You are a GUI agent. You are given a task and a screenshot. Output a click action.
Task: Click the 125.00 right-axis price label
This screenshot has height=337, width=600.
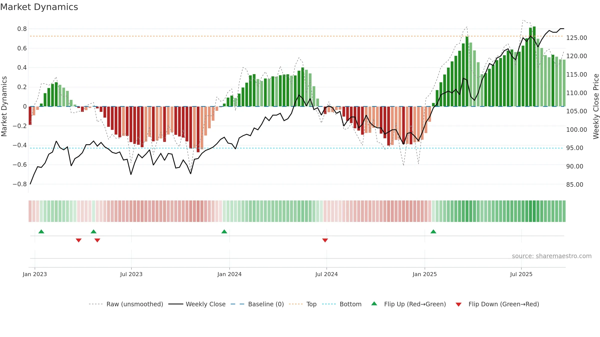576,38
